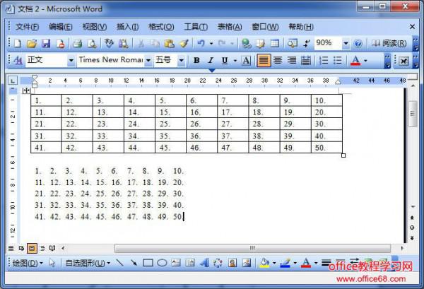Click table cell containing 25.
The image size is (424, 289).
point(170,124)
